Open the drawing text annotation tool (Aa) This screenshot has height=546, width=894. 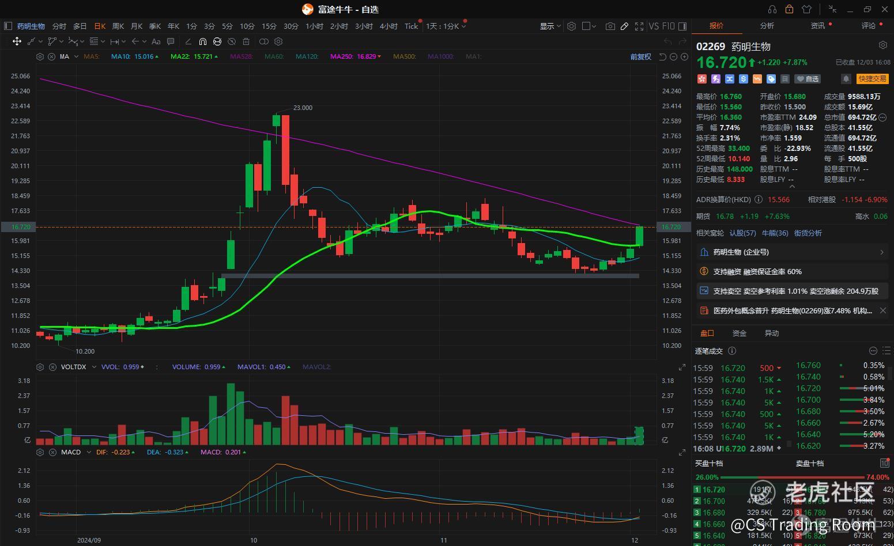coord(156,41)
